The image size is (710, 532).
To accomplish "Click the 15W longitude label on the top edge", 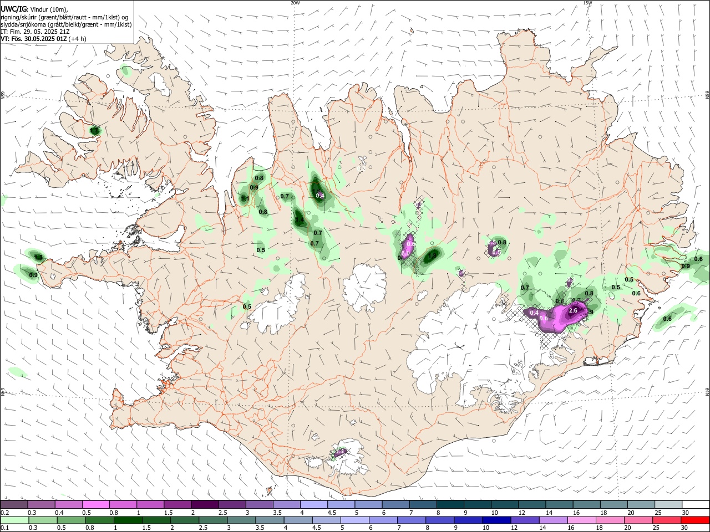I will (587, 3).
